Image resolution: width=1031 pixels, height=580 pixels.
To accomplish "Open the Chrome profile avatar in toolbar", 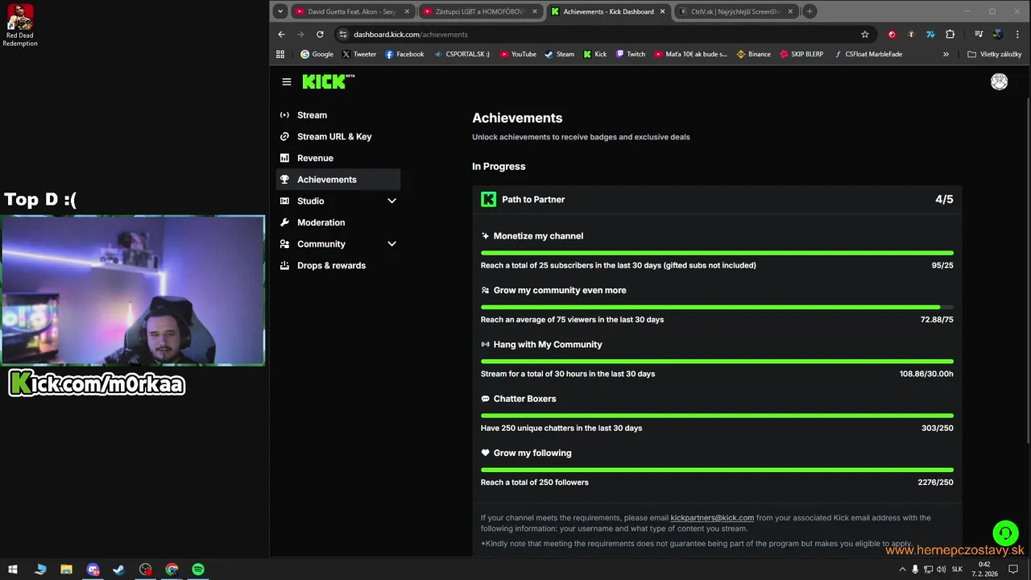I will pyautogui.click(x=997, y=35).
